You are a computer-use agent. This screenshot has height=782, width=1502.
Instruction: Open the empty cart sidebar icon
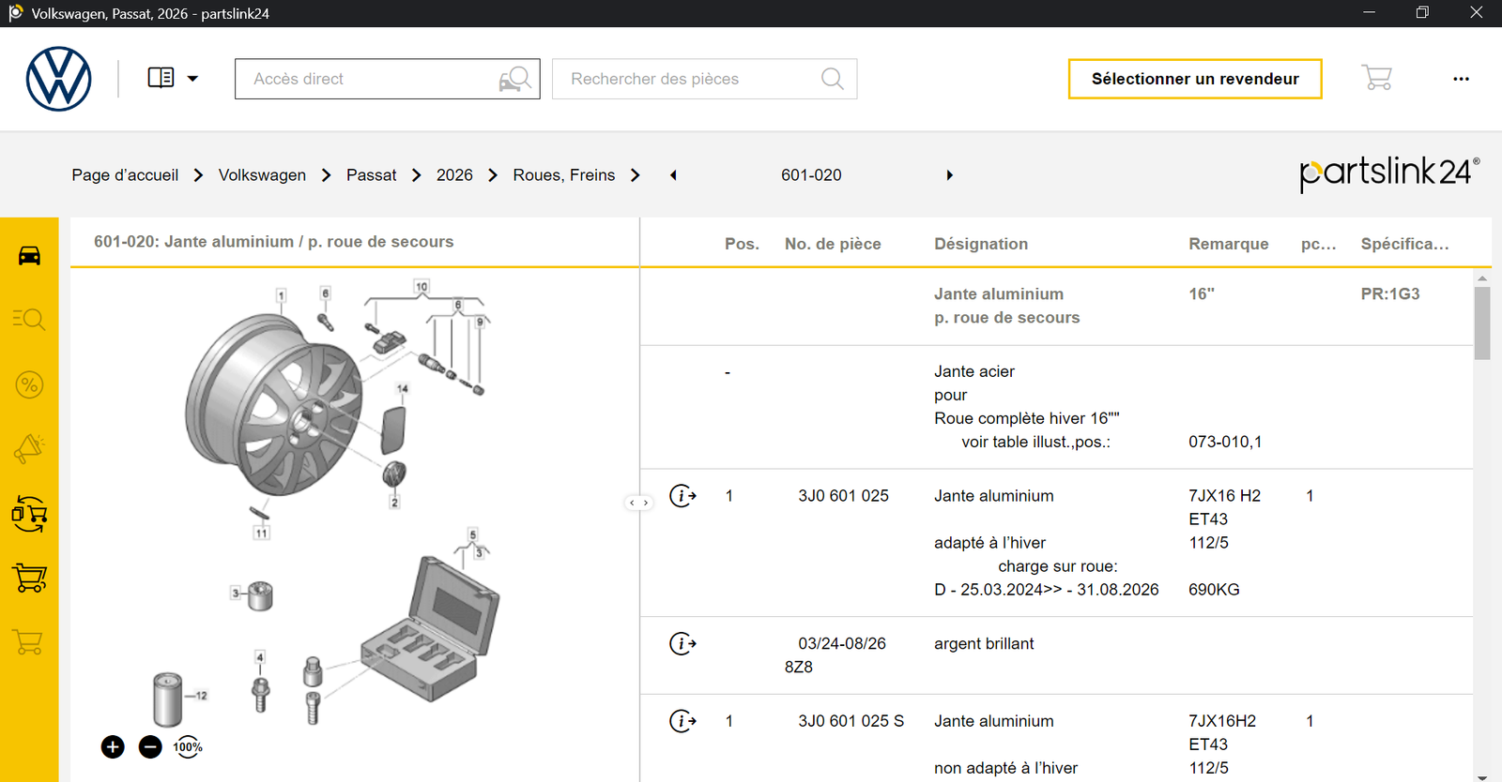click(29, 642)
